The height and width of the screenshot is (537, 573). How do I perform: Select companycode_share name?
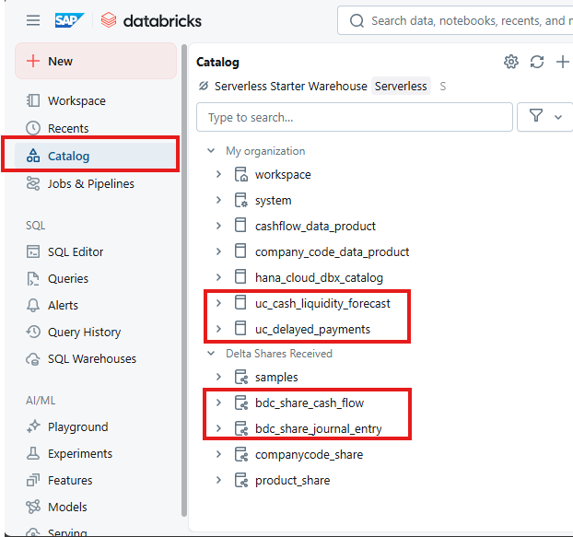pyautogui.click(x=309, y=454)
